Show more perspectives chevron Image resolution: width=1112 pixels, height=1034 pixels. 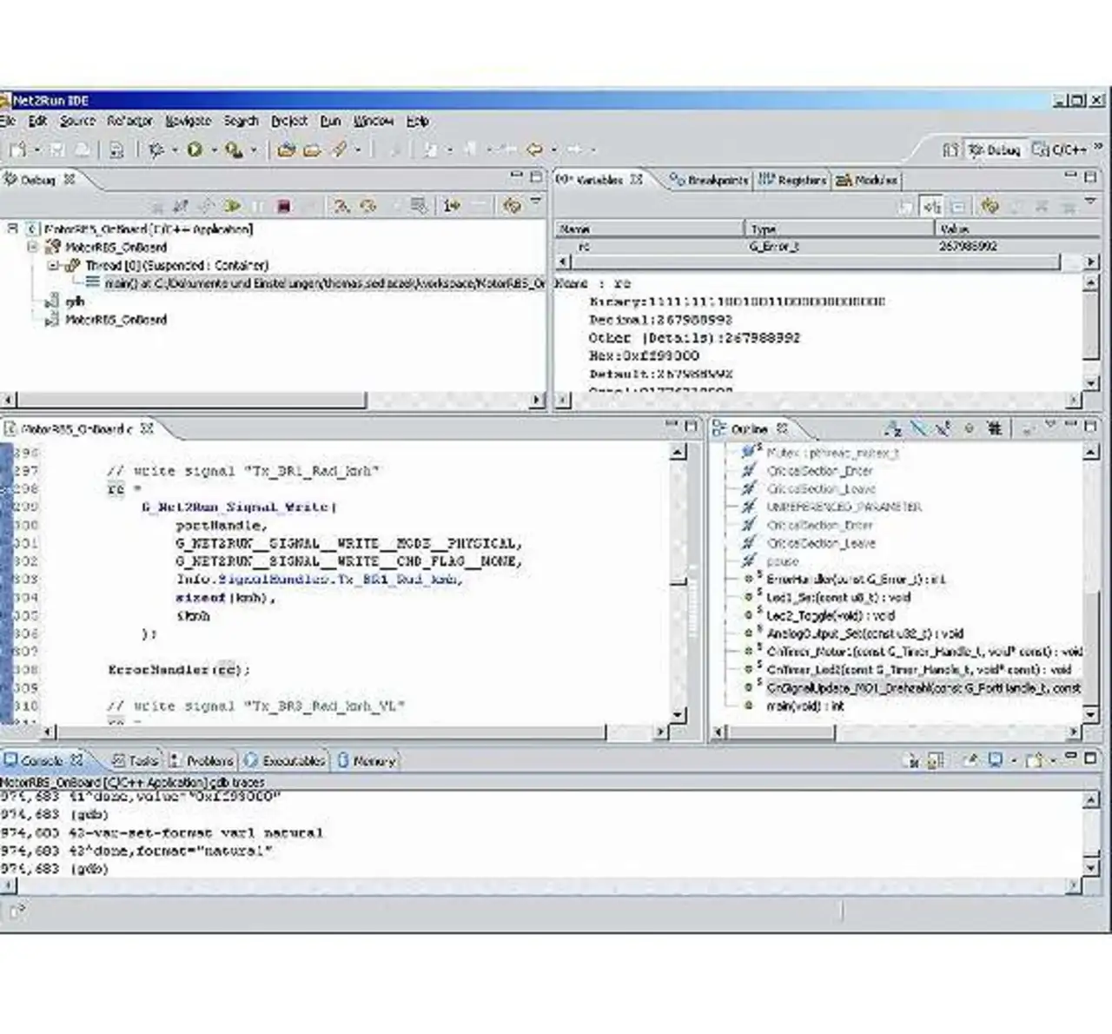(1098, 147)
